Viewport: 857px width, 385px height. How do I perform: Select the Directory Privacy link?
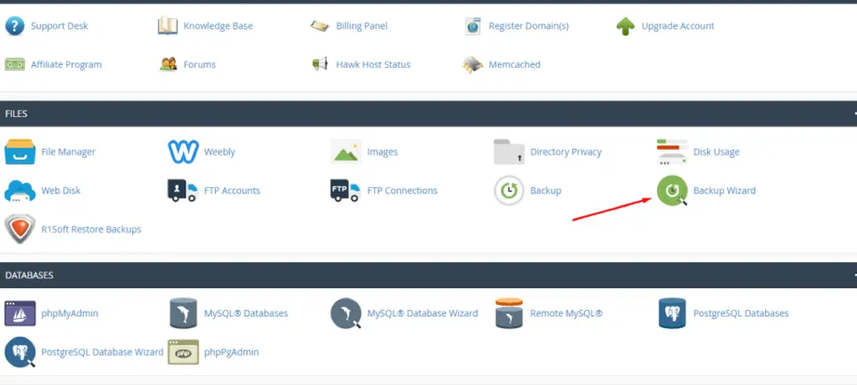click(566, 152)
